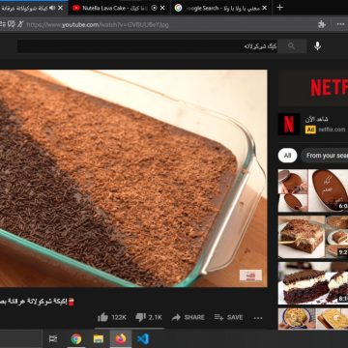
Task: Open the browser three-dot menu
Action: [340, 24]
